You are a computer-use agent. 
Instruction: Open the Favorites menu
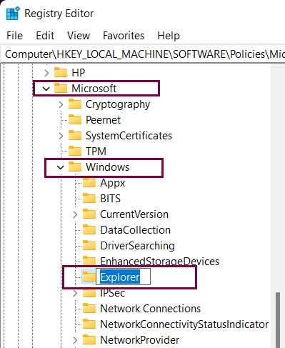(124, 36)
